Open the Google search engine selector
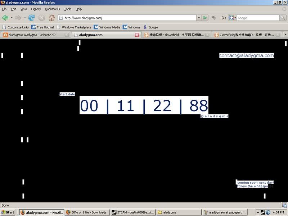The width and height of the screenshot is (288, 216). tap(232, 18)
